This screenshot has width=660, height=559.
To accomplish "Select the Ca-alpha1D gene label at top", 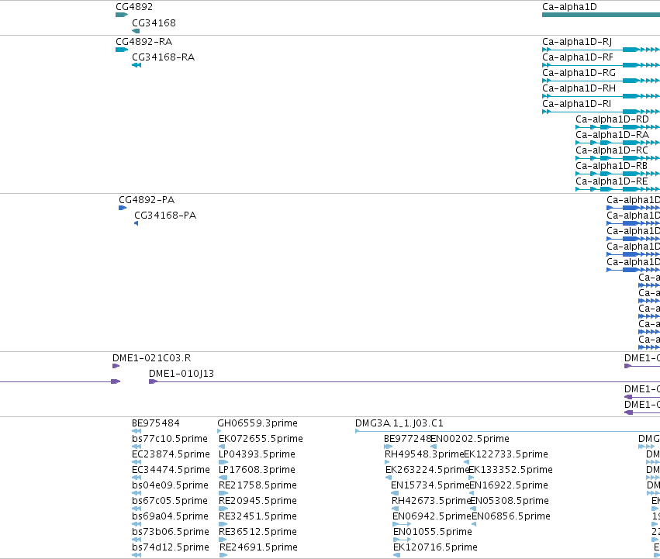I will click(x=569, y=7).
